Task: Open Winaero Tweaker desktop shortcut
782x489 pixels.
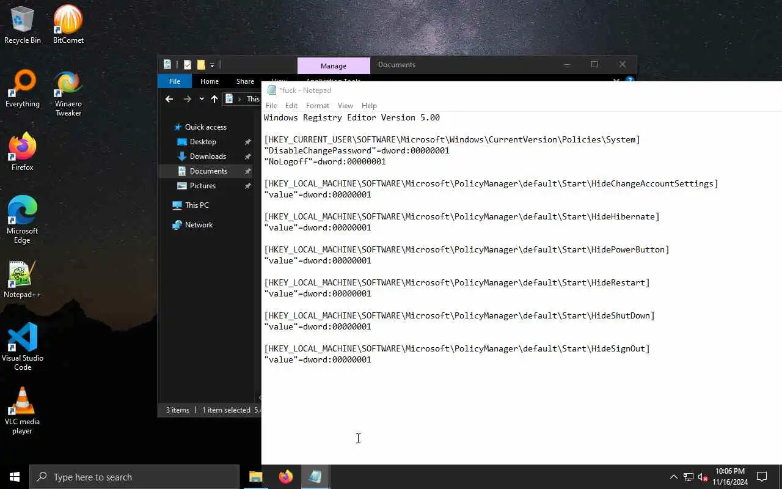Action: coord(68,93)
